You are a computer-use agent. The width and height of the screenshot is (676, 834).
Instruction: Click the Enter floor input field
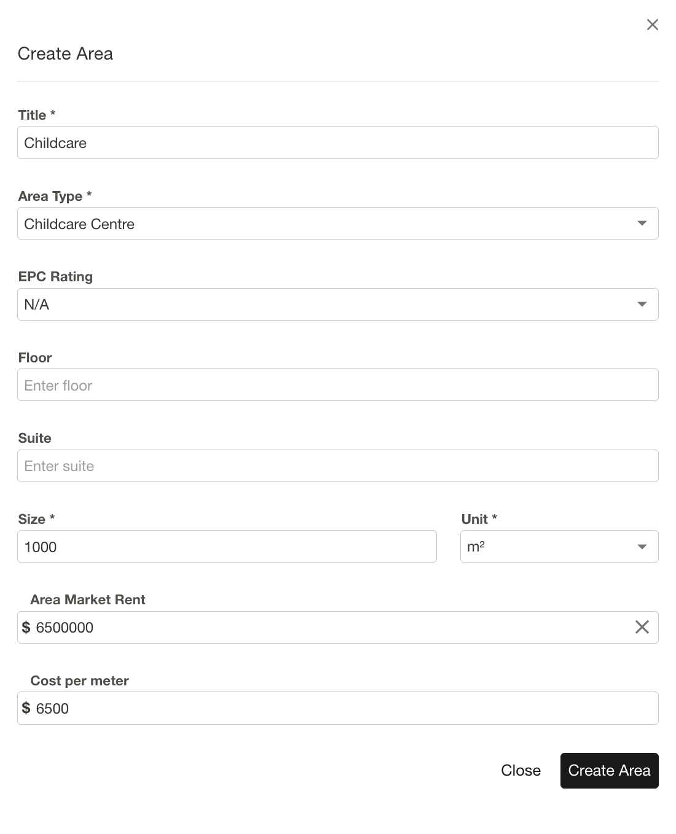point(338,384)
